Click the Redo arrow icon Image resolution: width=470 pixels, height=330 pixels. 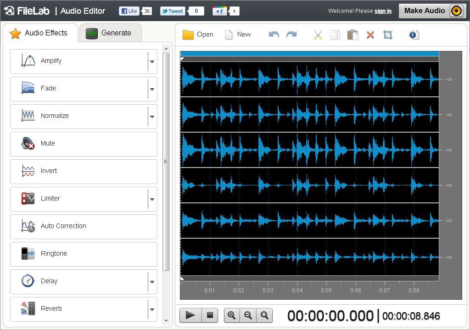291,35
